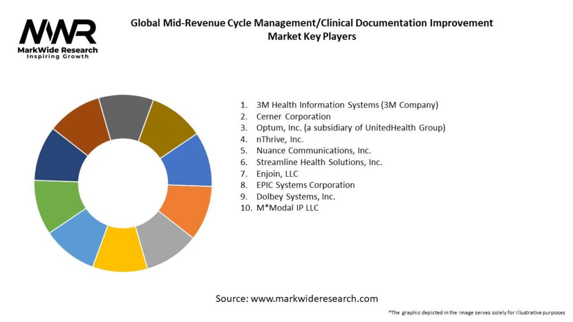Screen dimensions: 573x322
Task: Click the orange donut chart segment
Action: click(184, 207)
